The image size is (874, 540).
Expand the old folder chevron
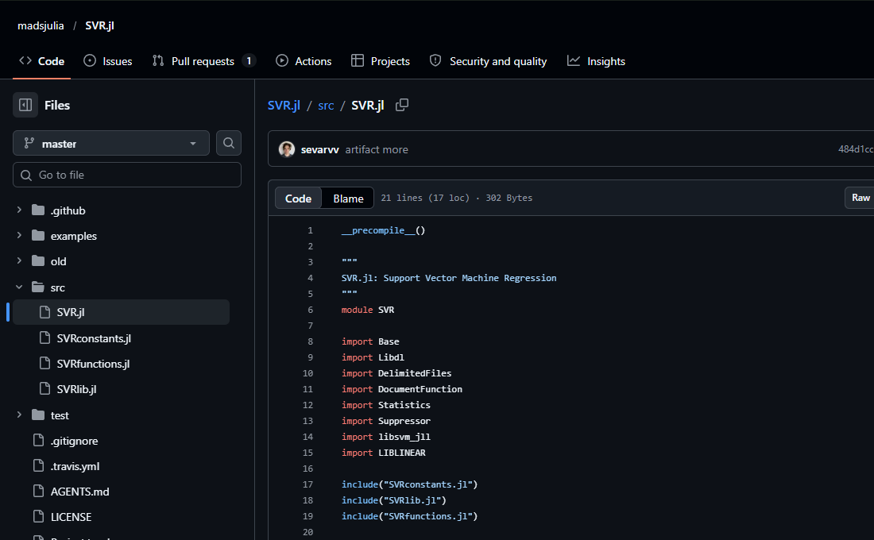(x=19, y=260)
